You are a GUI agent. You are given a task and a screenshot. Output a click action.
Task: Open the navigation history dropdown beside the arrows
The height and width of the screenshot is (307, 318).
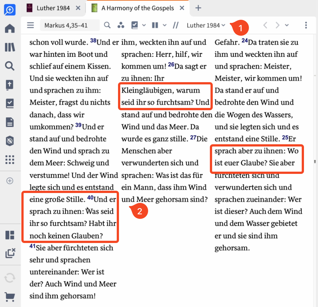(286, 25)
